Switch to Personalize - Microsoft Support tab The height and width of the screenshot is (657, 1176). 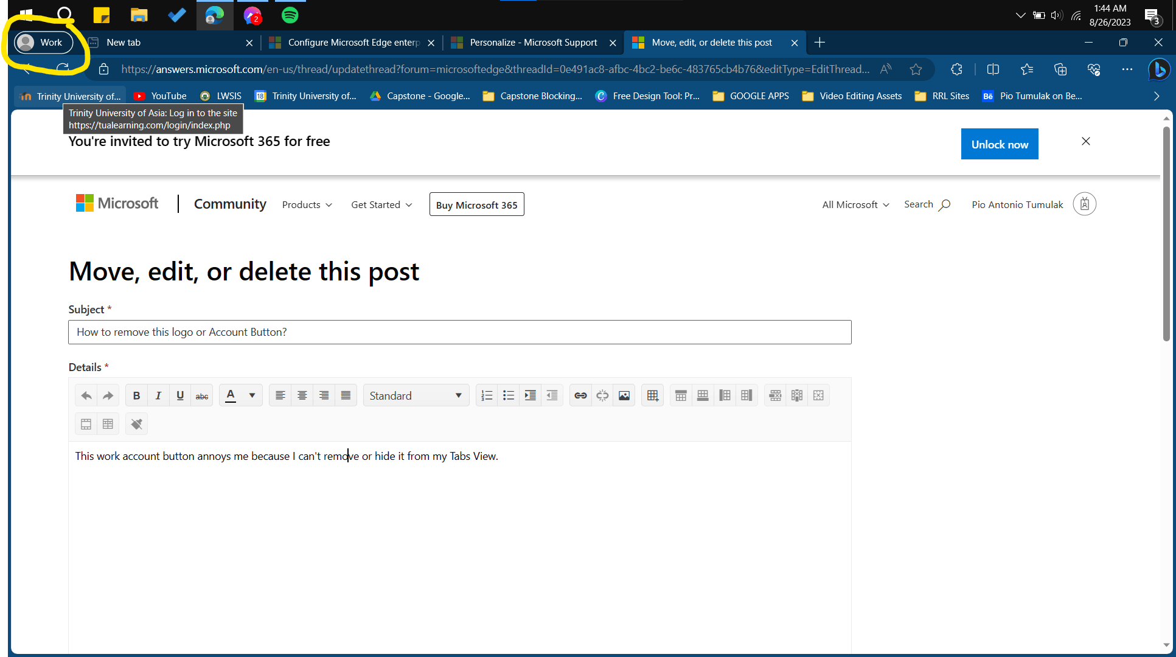533,43
